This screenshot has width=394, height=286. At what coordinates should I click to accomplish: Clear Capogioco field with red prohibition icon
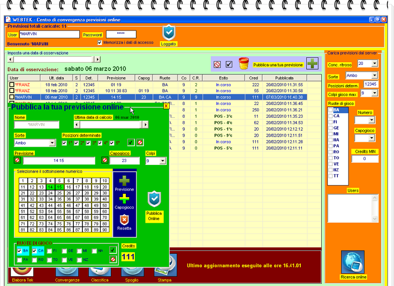[x=105, y=160]
